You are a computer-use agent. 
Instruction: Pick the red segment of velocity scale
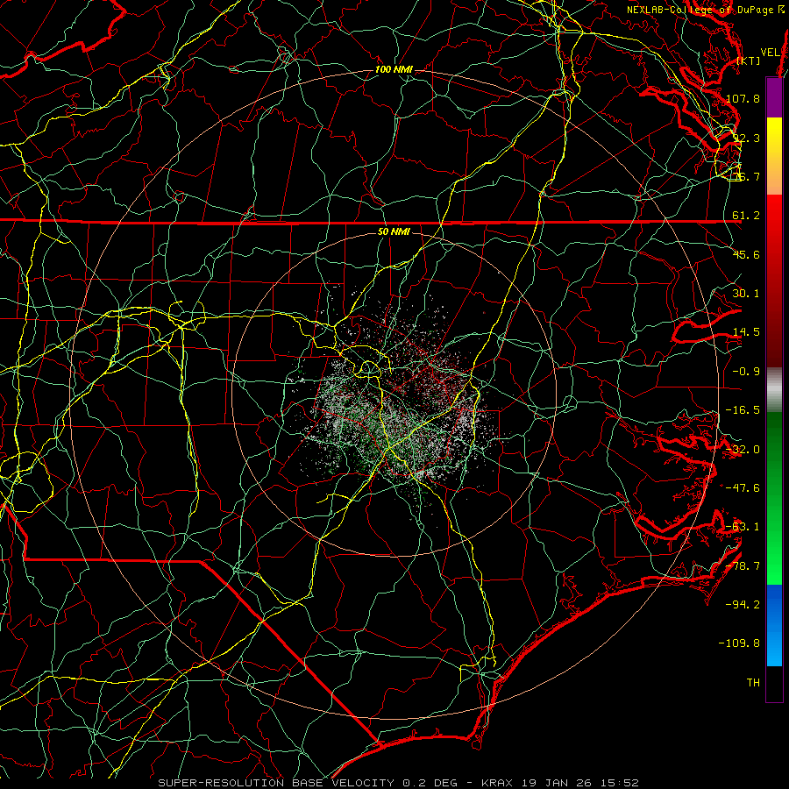(774, 281)
